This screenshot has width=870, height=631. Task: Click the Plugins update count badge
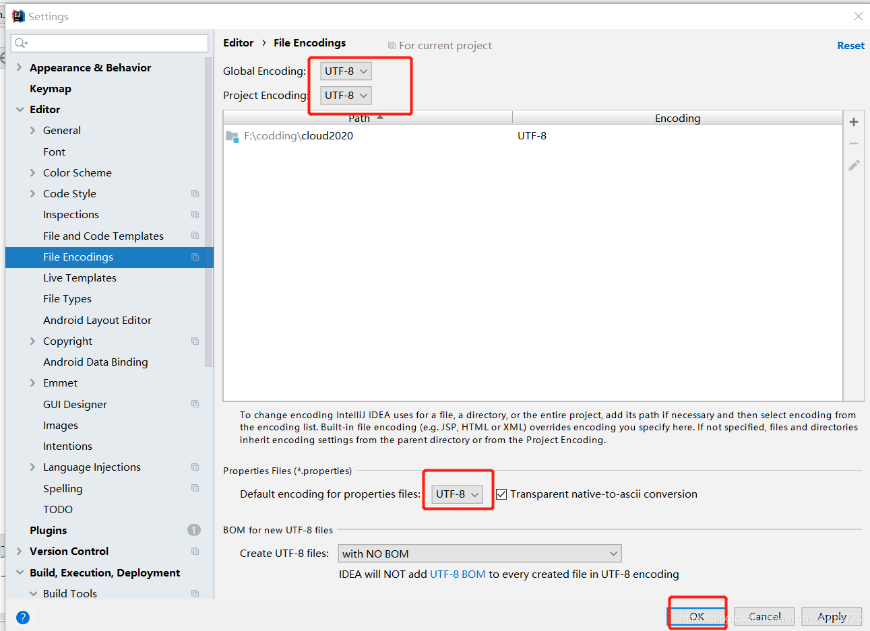194,530
